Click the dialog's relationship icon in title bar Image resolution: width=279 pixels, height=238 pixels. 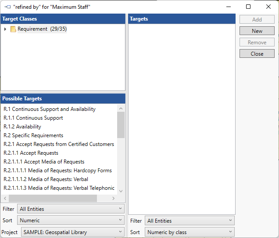point(7,7)
